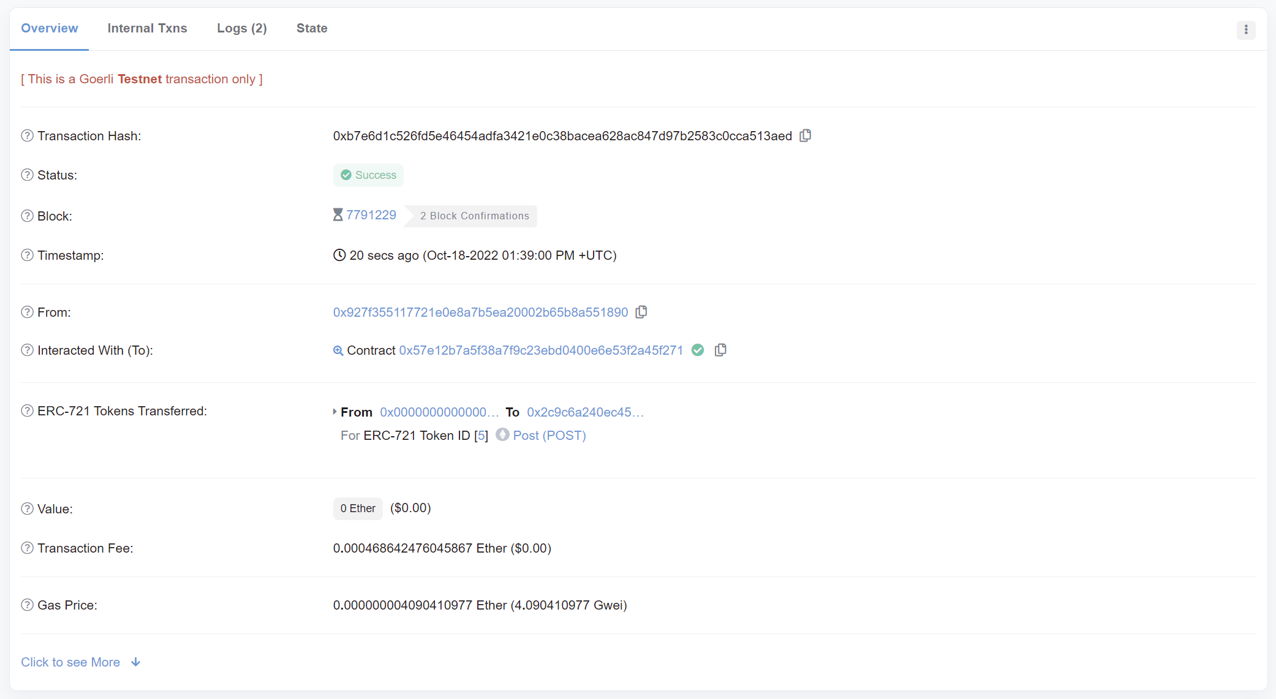This screenshot has height=699, width=1276.
Task: Expand the ERC-721 Tokens Transferred arrow
Action: click(336, 412)
